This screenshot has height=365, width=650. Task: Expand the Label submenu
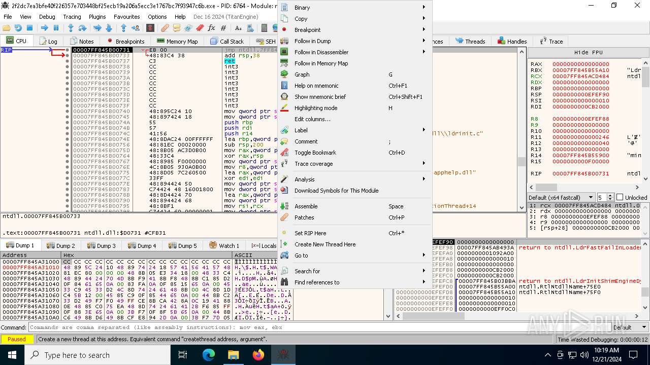[354, 130]
